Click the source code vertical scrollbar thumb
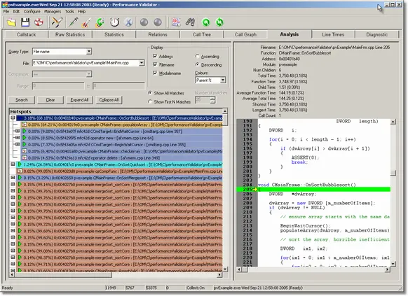Screen dimensions: 408x296 tap(393, 173)
